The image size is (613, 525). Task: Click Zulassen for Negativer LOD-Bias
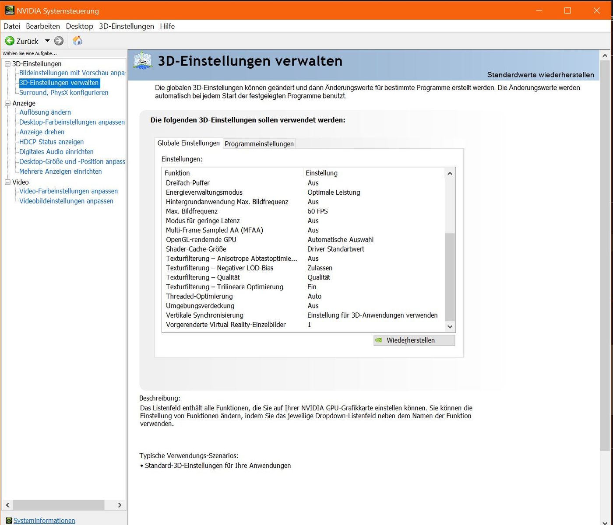click(320, 268)
